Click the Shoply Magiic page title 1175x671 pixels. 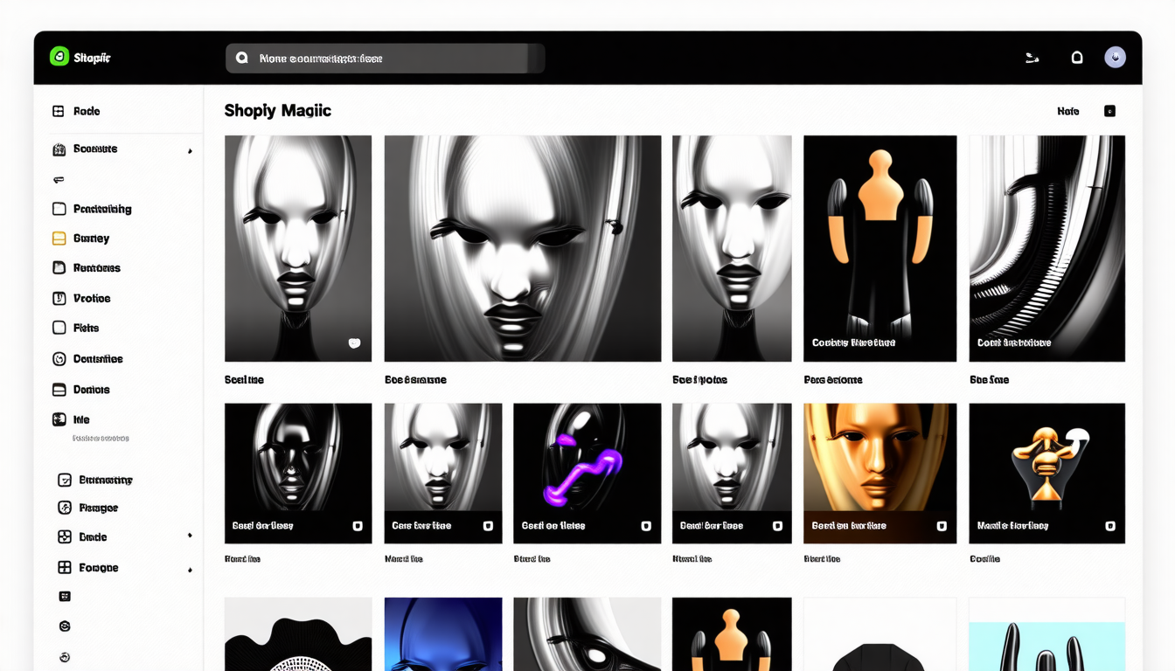277,111
